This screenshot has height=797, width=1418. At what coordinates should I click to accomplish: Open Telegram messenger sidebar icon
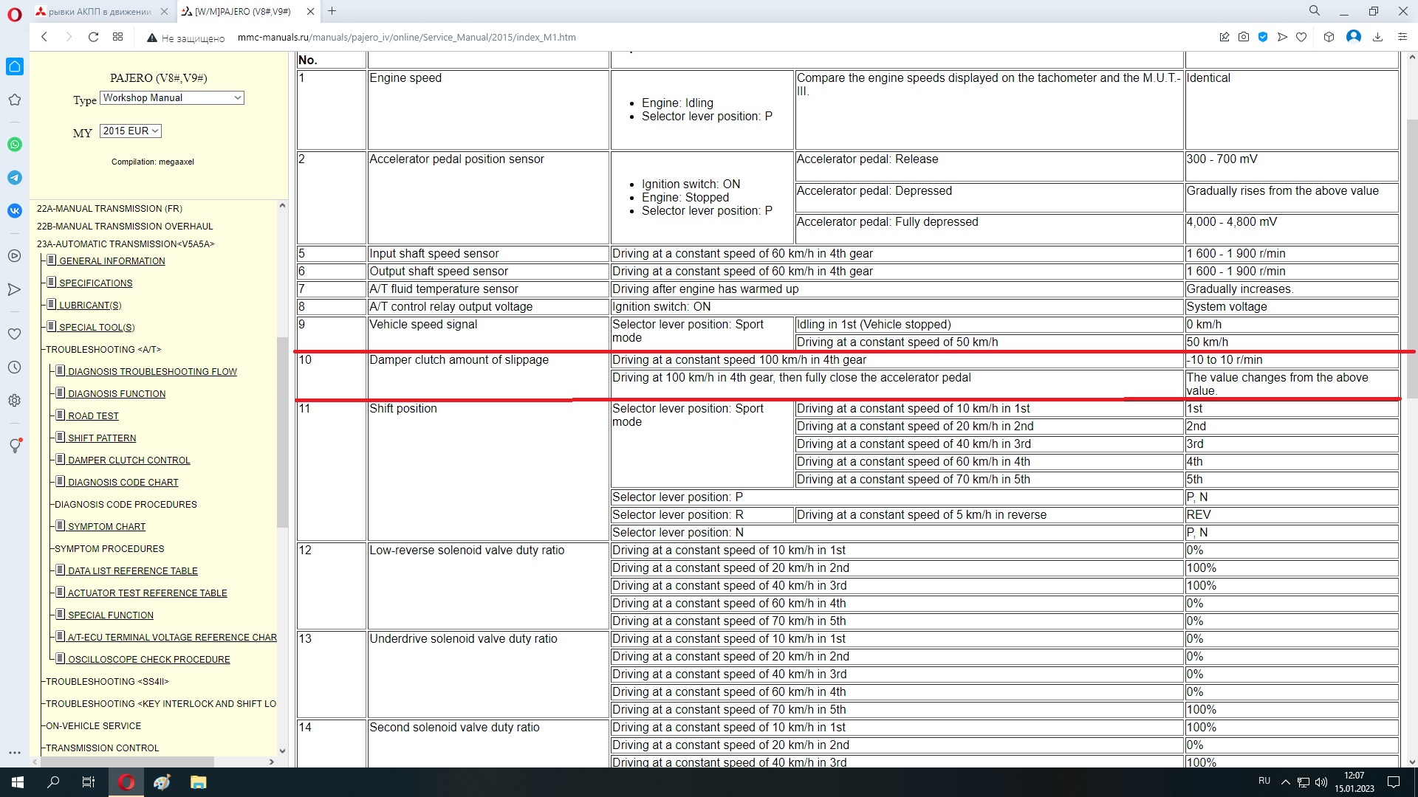[15, 178]
